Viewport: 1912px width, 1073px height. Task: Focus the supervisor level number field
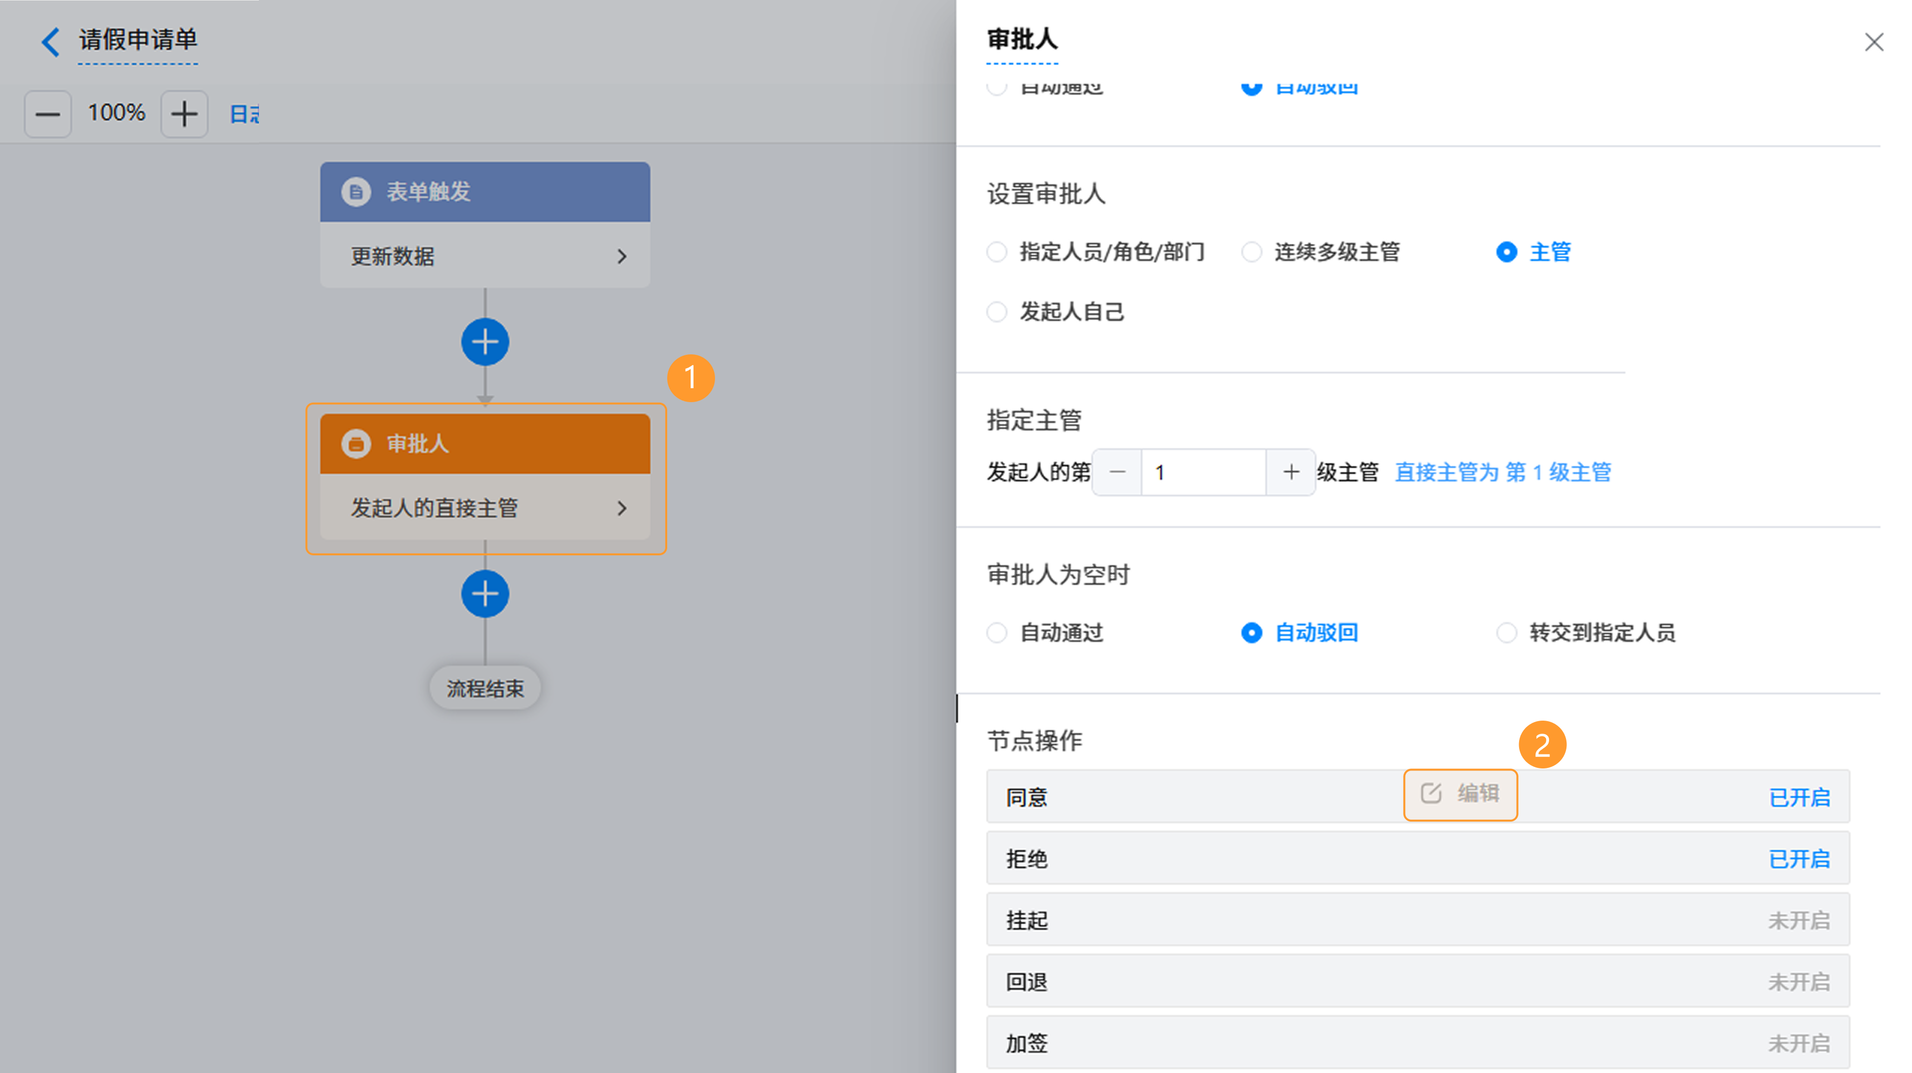[1204, 472]
